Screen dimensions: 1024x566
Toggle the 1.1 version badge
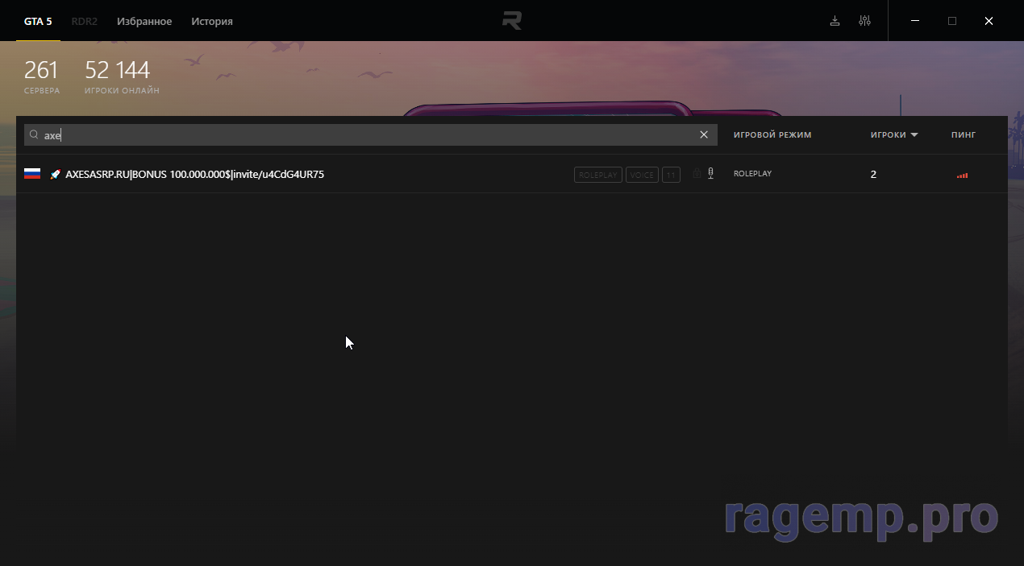coord(670,174)
